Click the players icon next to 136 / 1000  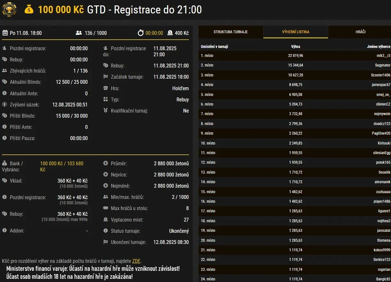point(79,33)
